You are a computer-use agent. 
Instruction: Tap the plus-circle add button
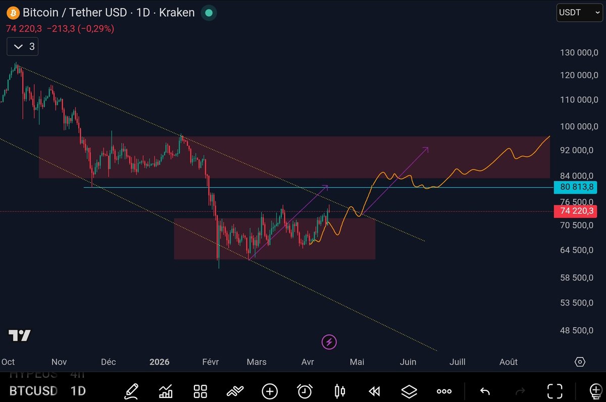[x=270, y=391]
